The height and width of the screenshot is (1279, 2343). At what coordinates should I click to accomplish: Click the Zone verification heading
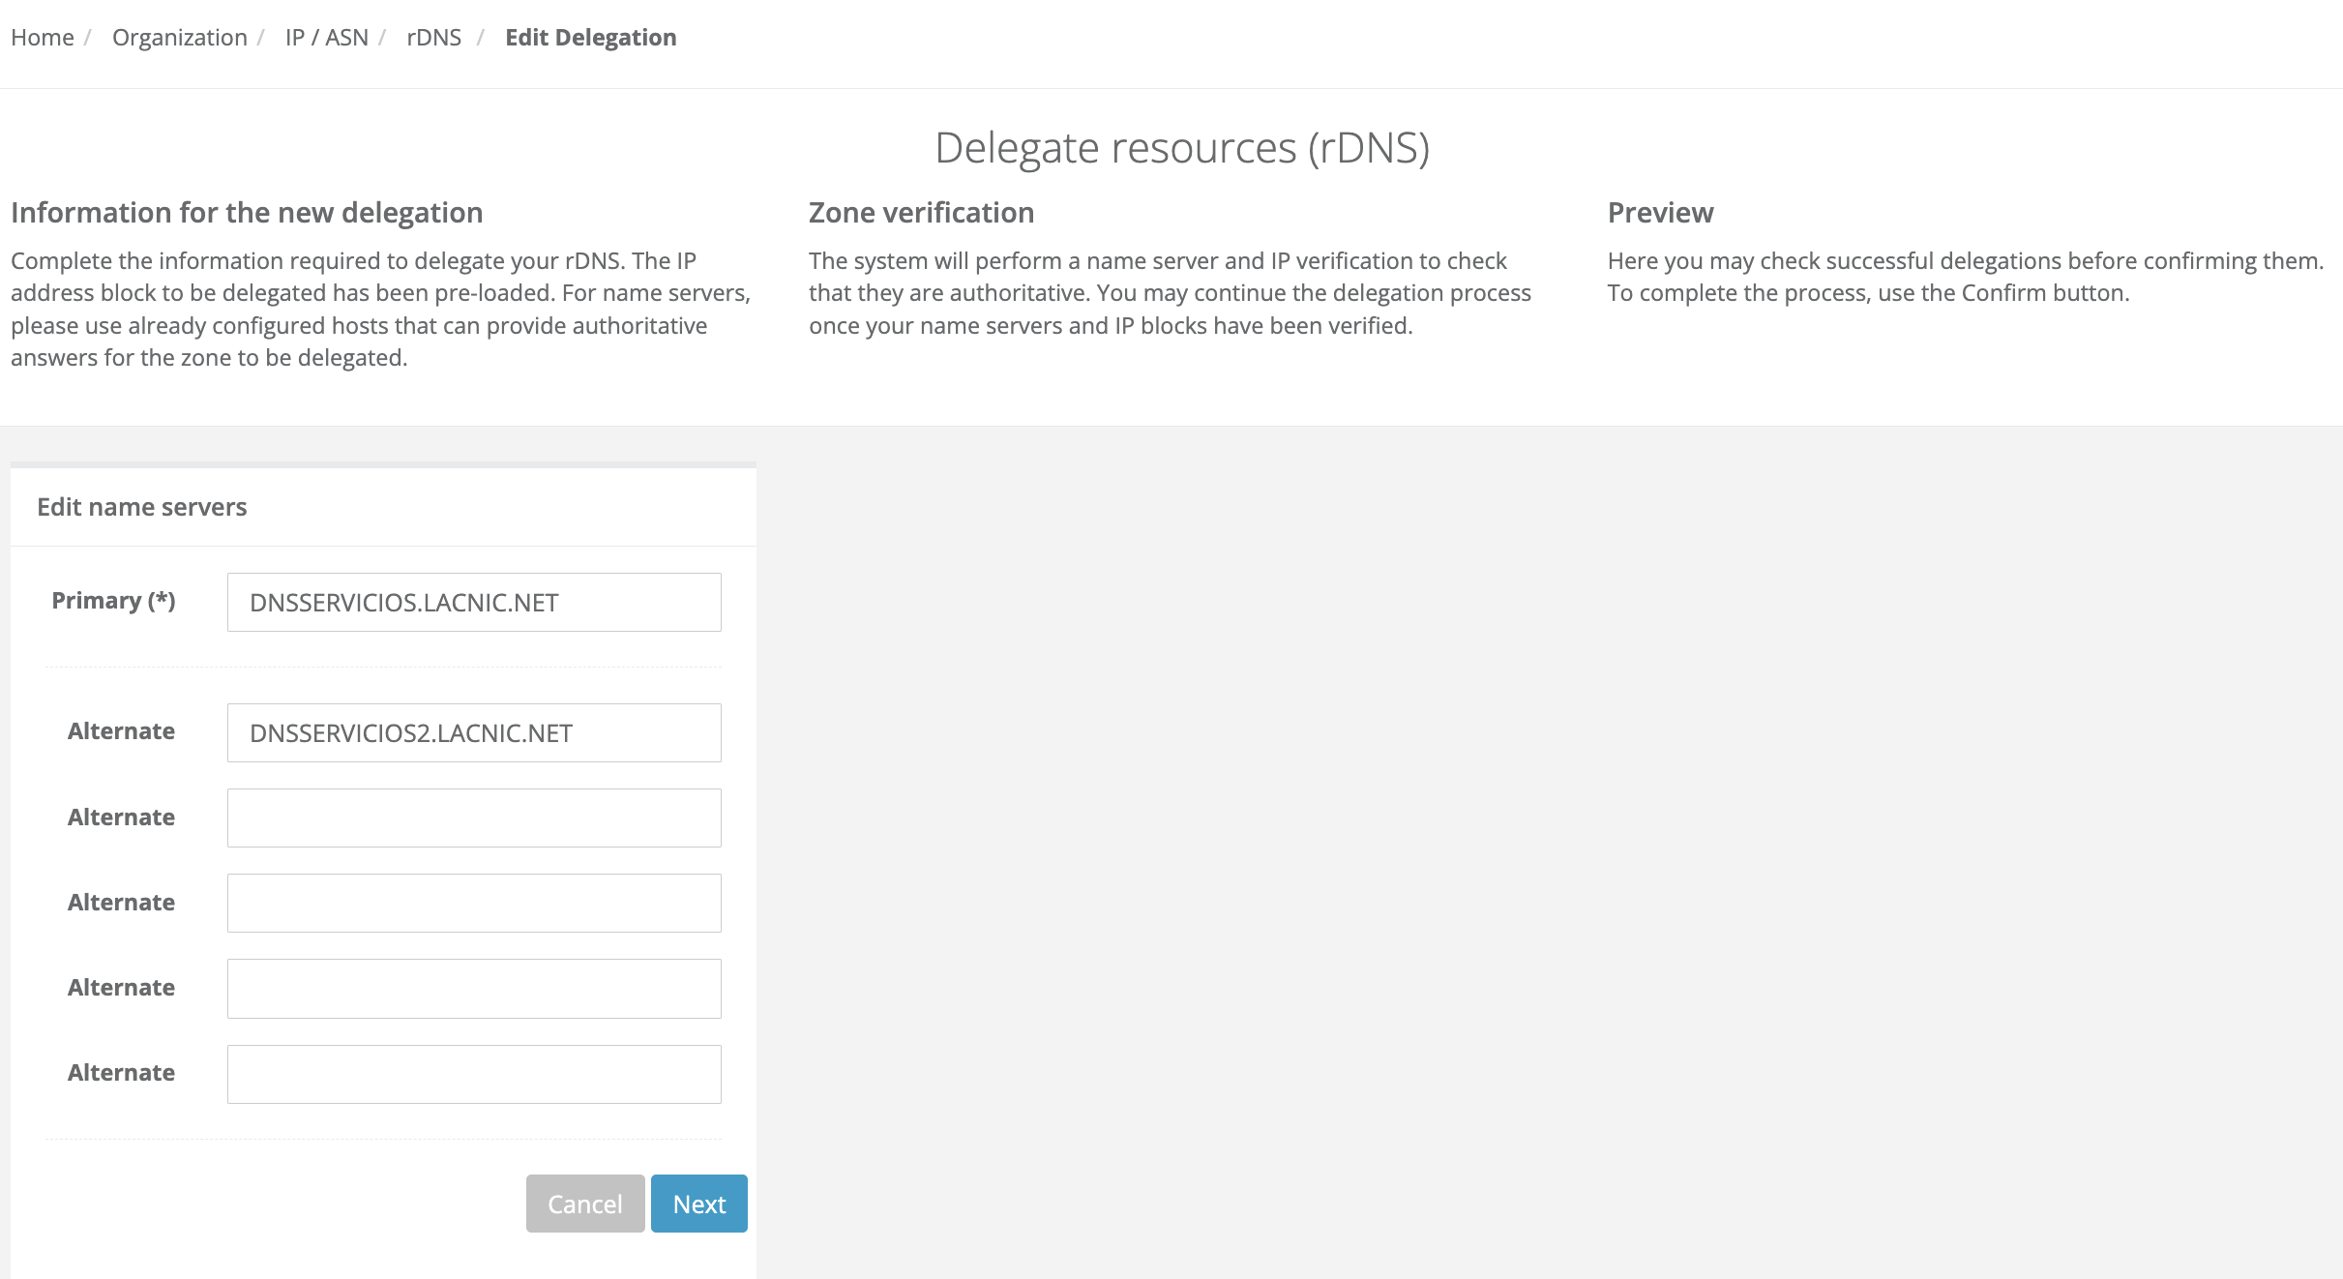(x=921, y=213)
